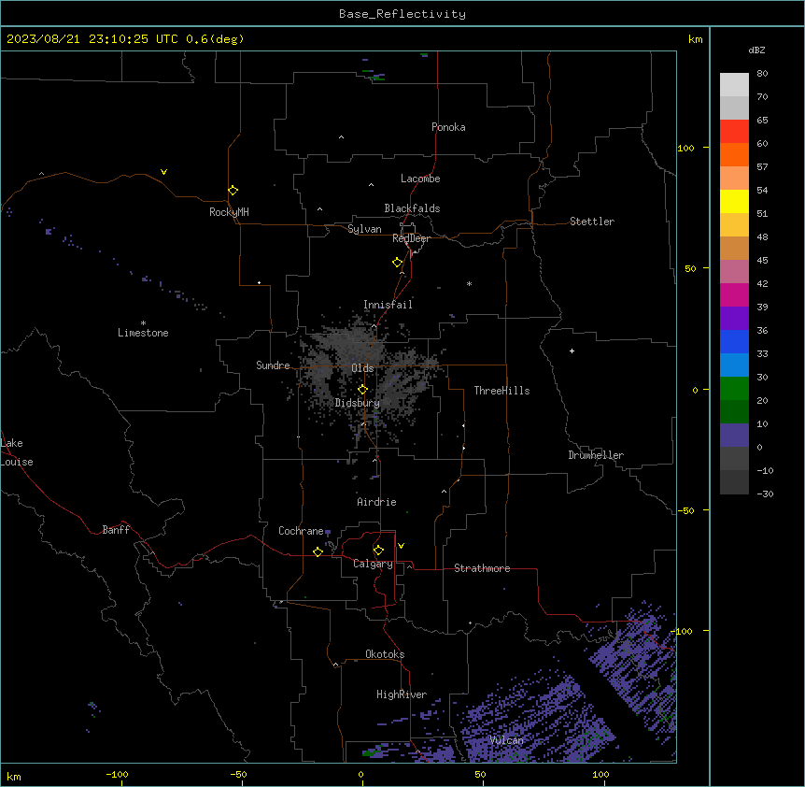The width and height of the screenshot is (805, 787).
Task: Click the Strathmore label
Action: (x=482, y=568)
